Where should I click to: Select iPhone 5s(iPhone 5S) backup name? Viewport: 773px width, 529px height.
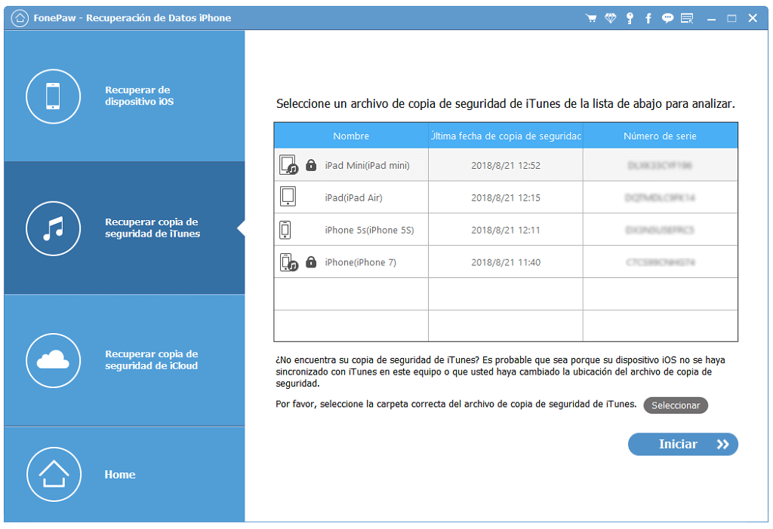(369, 231)
